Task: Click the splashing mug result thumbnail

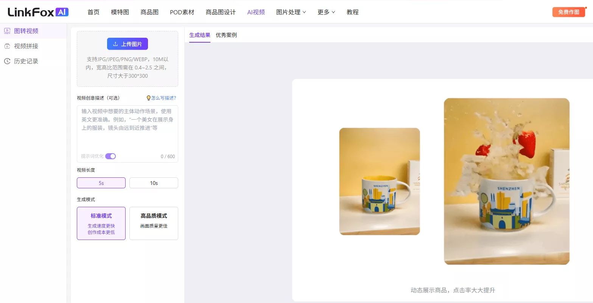Action: [x=506, y=181]
